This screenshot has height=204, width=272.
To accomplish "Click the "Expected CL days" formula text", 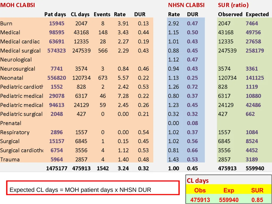I will click(x=80, y=190).
